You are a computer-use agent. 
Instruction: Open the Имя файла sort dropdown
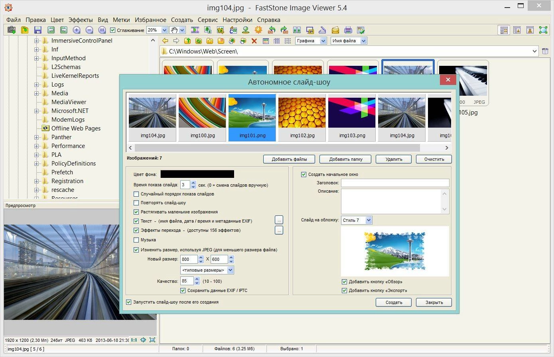pyautogui.click(x=363, y=41)
